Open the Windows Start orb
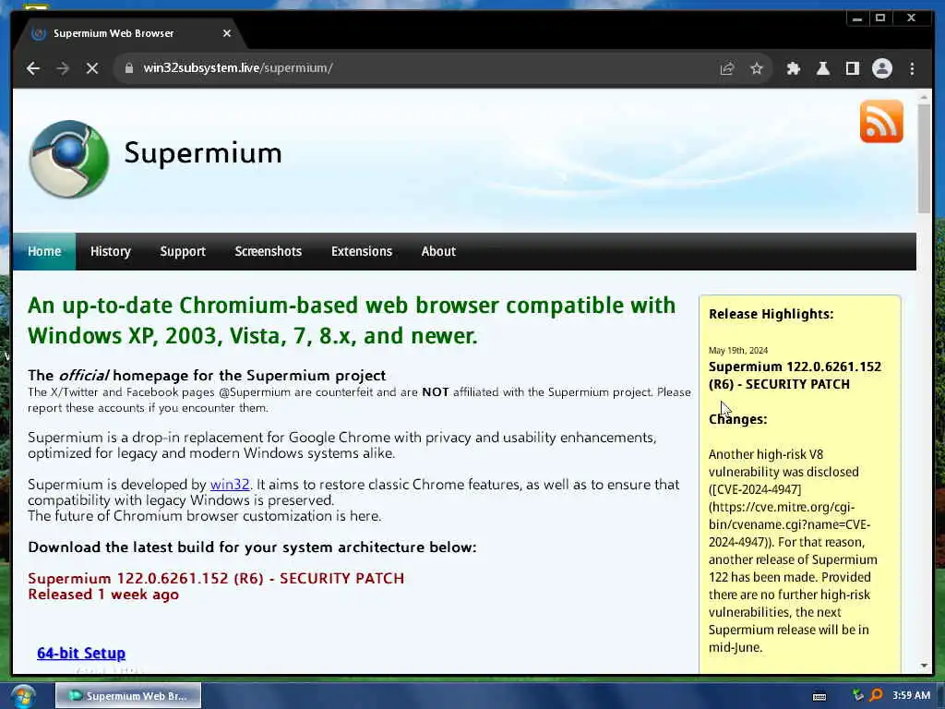The image size is (945, 709). 23,696
